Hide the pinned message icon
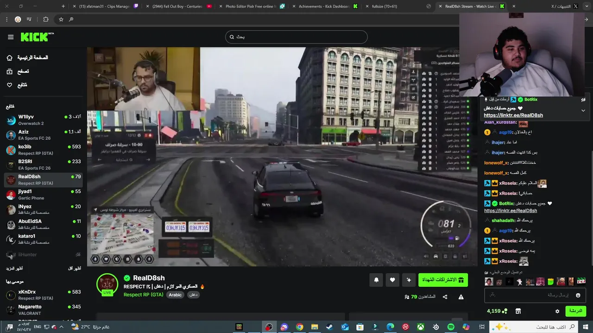593x333 pixels. click(583, 100)
